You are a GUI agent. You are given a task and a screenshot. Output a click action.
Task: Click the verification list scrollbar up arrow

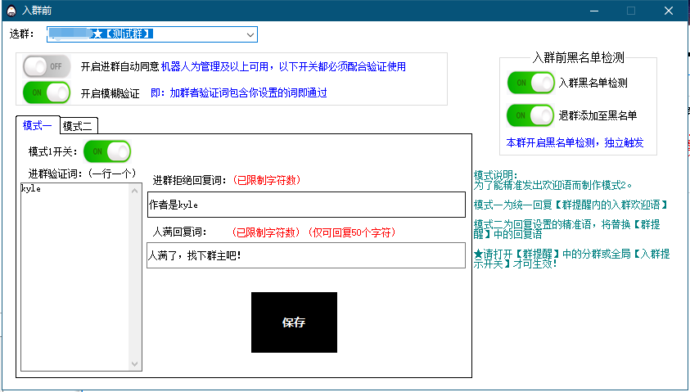click(135, 191)
